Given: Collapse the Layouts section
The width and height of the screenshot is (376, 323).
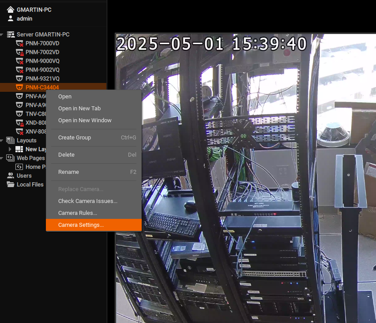Looking at the screenshot, I should 3,140.
